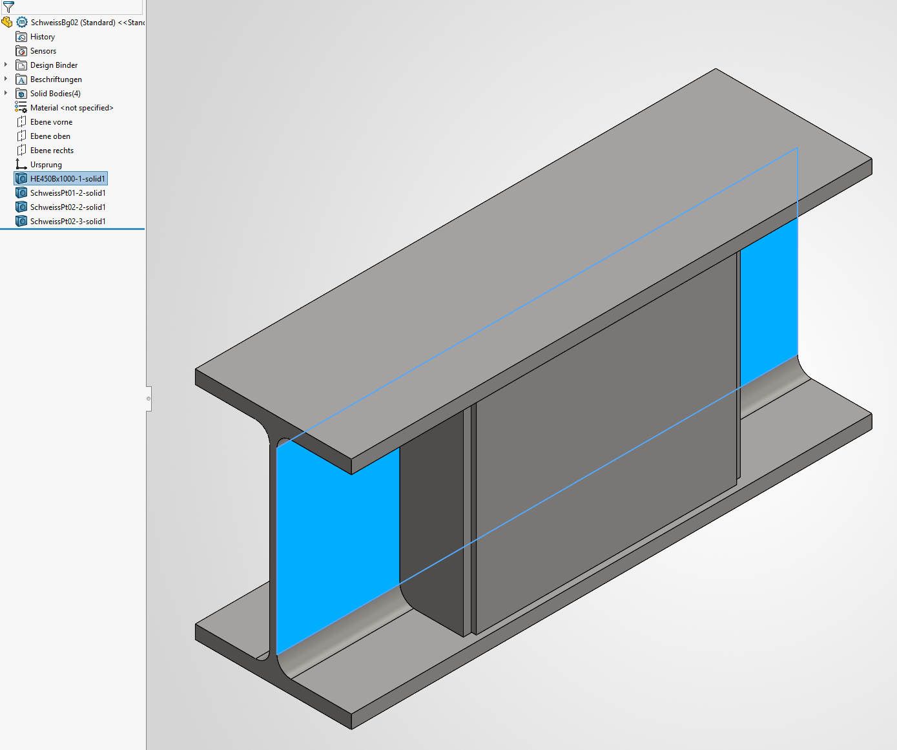Select the 'Ebene rechts' label
The image size is (897, 750).
[52, 151]
